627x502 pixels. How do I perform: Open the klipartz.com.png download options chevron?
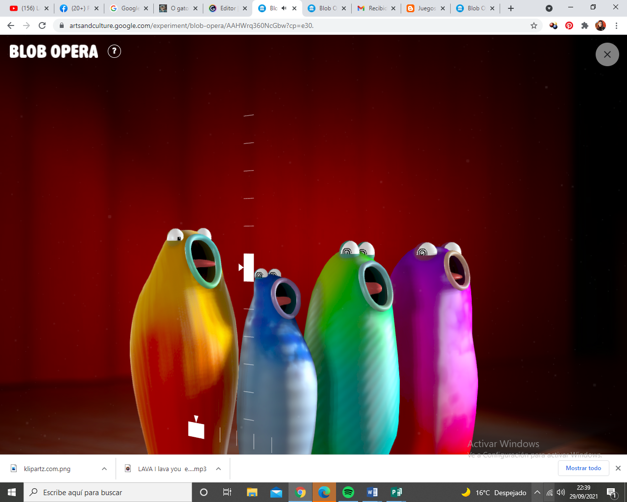(x=103, y=468)
